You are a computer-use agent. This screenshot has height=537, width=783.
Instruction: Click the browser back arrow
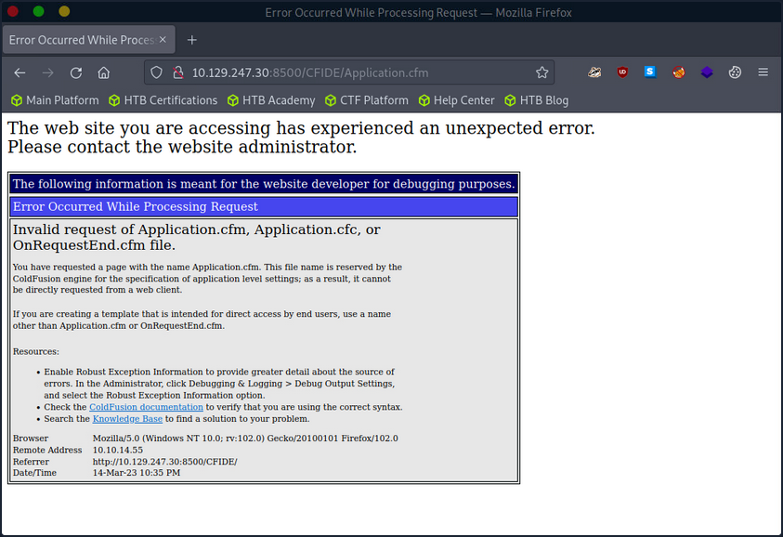20,72
